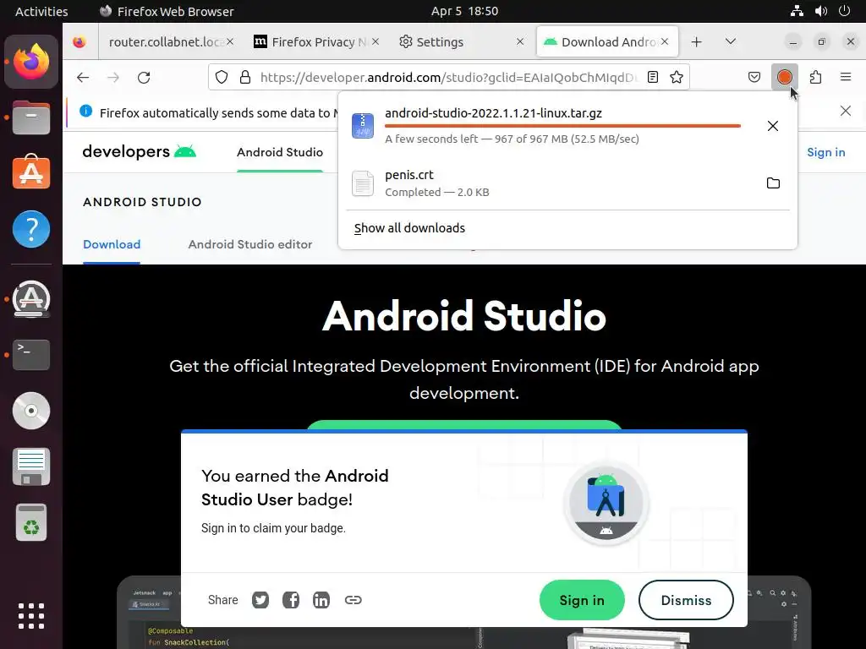Viewport: 866px width, 649px height.
Task: Close the router.collabnet.local tab
Action: click(x=230, y=41)
